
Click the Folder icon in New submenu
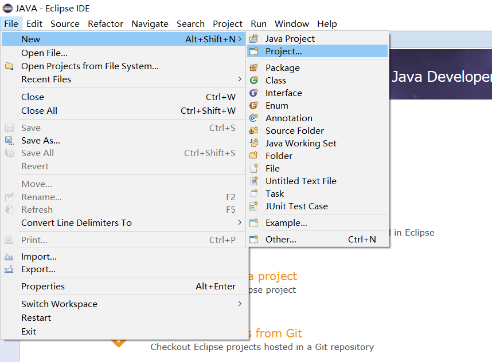[253, 156]
